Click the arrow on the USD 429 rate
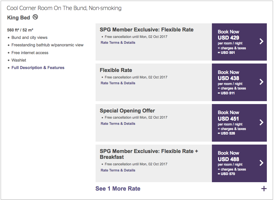This screenshot has width=274, height=200. coord(261,41)
